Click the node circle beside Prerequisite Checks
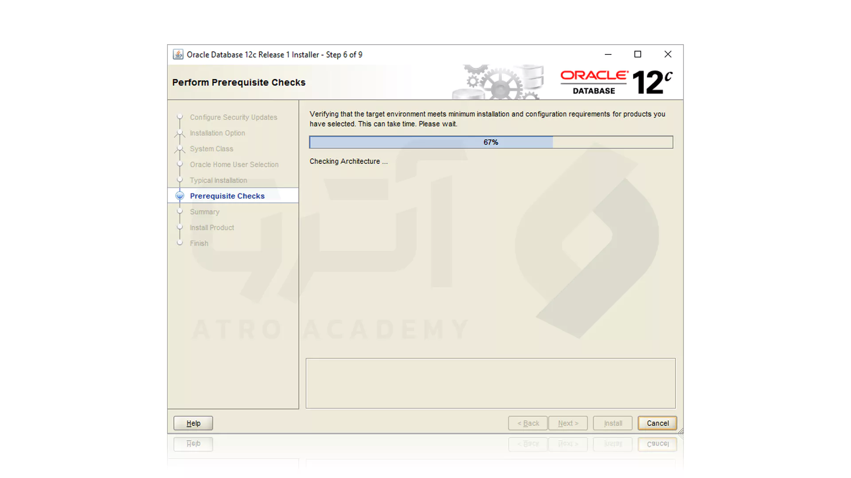 [180, 195]
